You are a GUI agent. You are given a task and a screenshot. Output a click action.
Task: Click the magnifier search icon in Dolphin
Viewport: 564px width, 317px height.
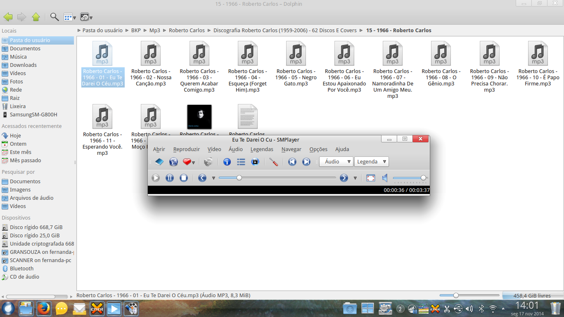[55, 17]
